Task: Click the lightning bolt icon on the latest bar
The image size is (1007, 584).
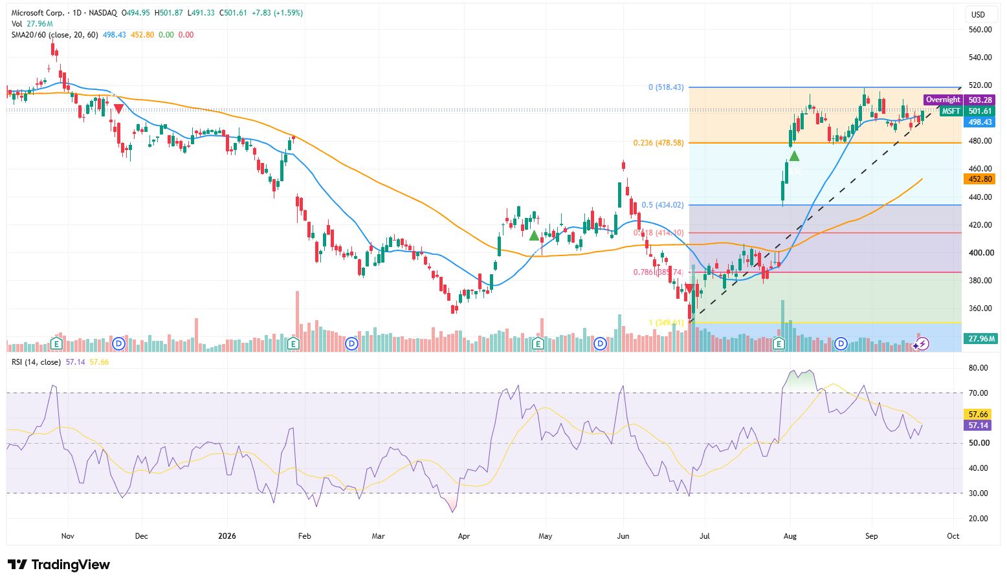Action: pyautogui.click(x=923, y=343)
